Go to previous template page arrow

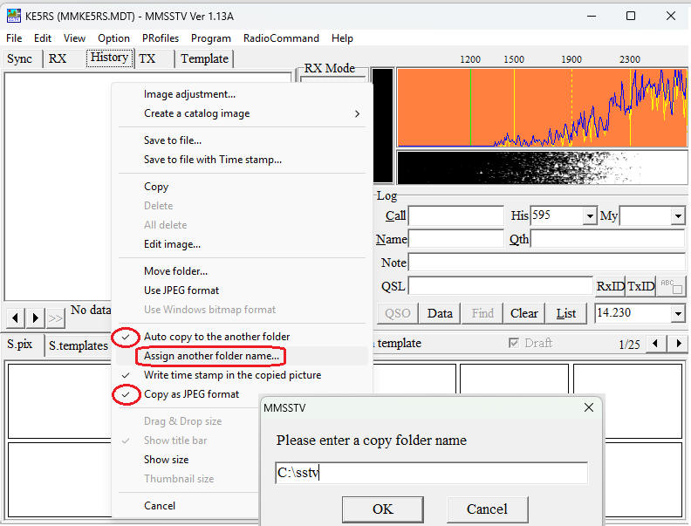[656, 344]
